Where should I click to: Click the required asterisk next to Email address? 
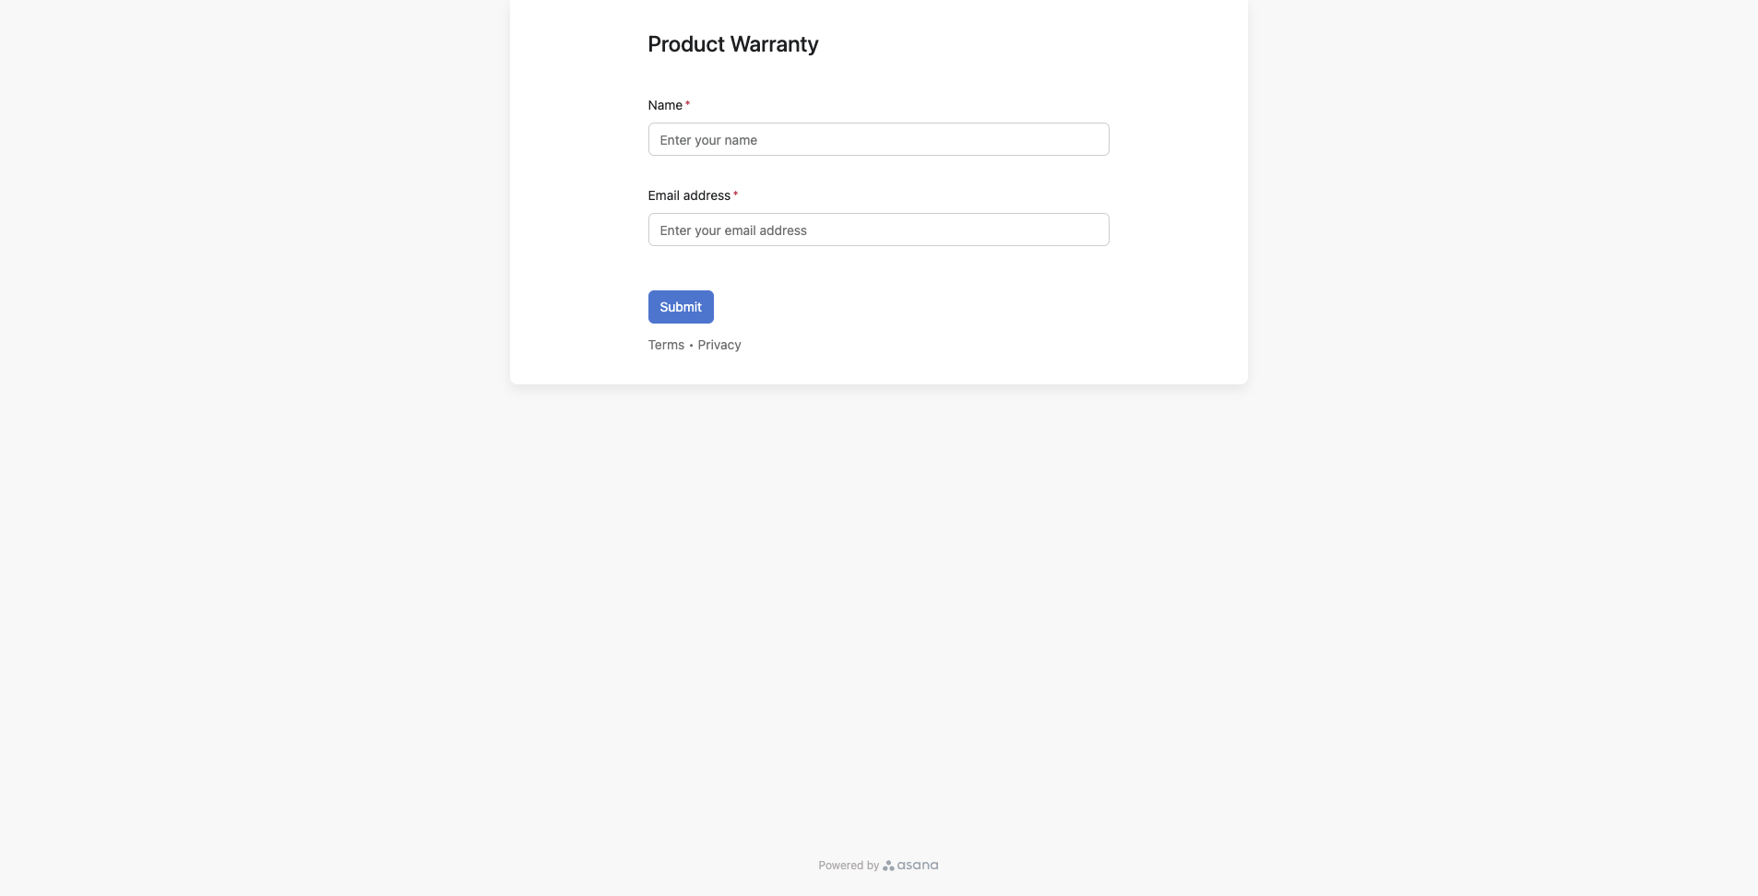735,194
